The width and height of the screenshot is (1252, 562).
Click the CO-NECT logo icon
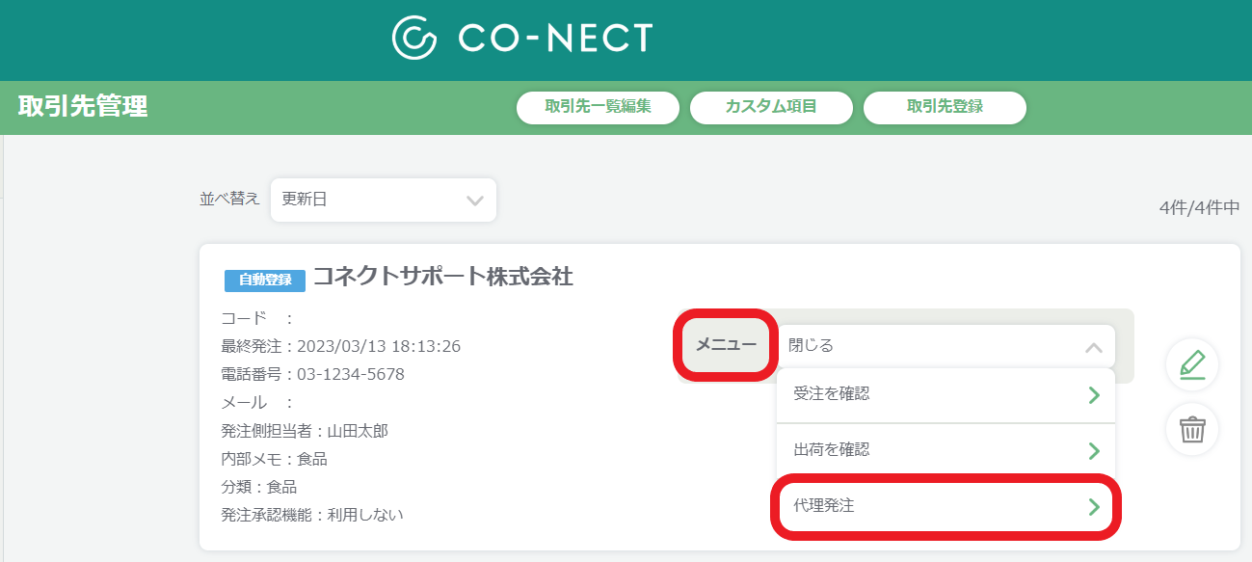[x=415, y=38]
